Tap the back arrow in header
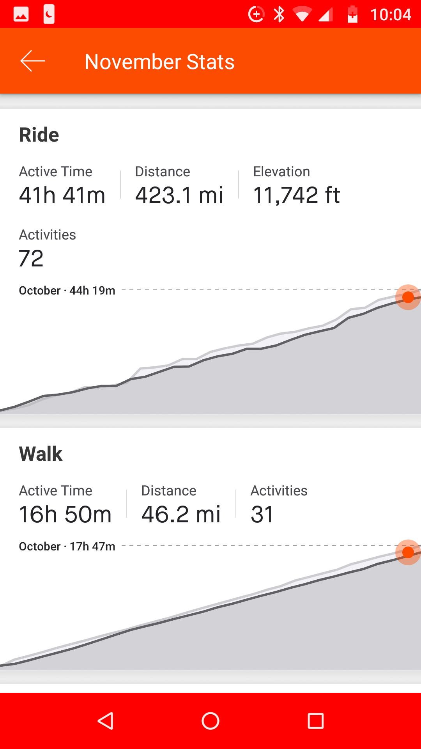Image resolution: width=421 pixels, height=749 pixels. [x=33, y=61]
